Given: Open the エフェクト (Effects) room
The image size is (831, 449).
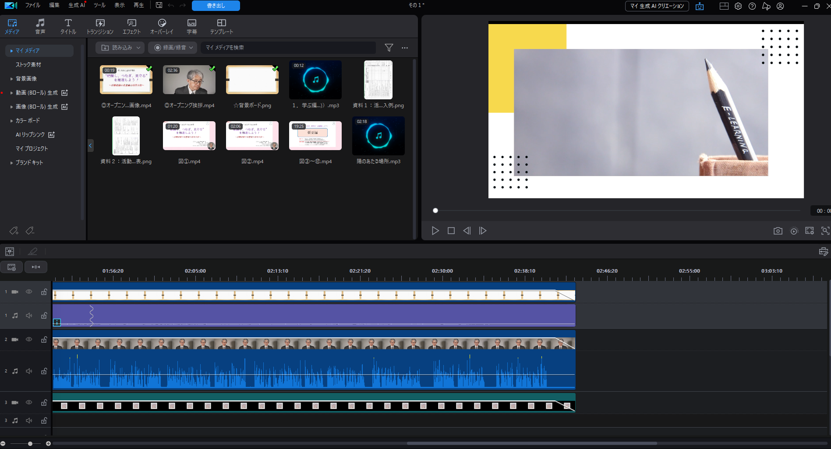Looking at the screenshot, I should tap(131, 26).
